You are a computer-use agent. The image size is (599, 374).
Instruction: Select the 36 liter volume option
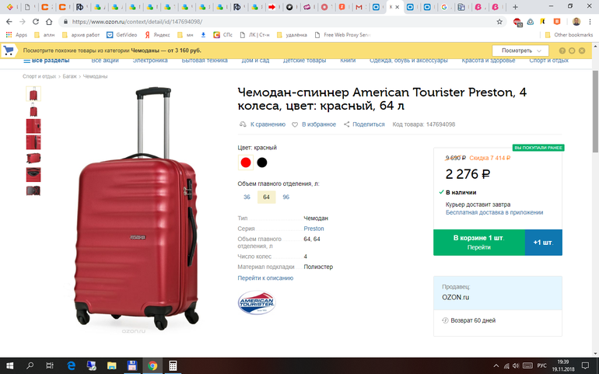247,197
